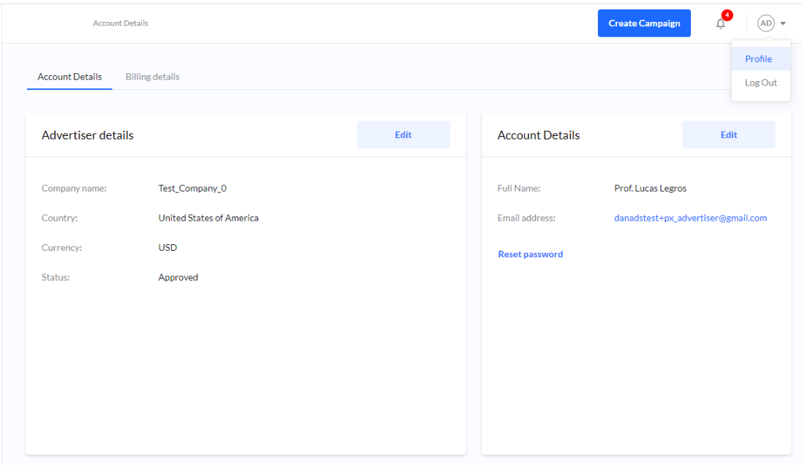Click the Account Details header breadcrumb
The image size is (802, 465).
pyautogui.click(x=121, y=23)
